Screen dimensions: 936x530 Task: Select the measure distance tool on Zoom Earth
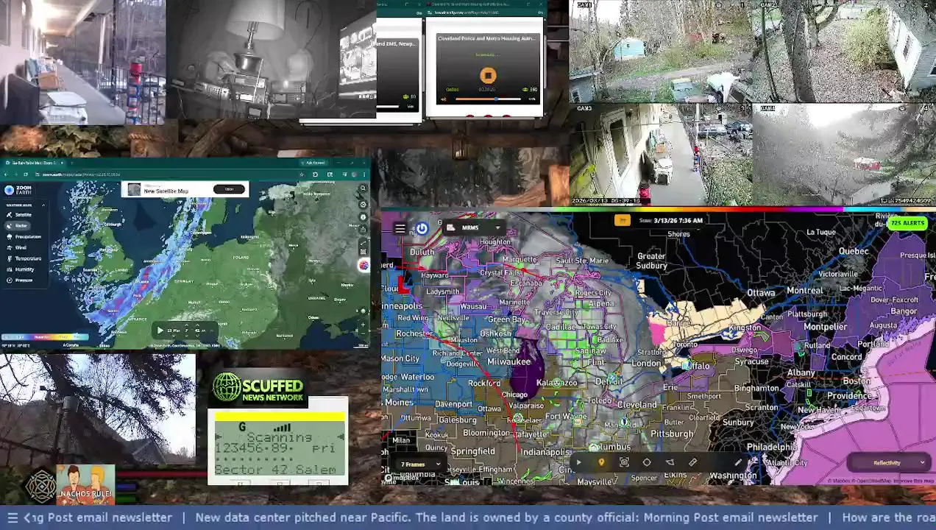click(364, 242)
